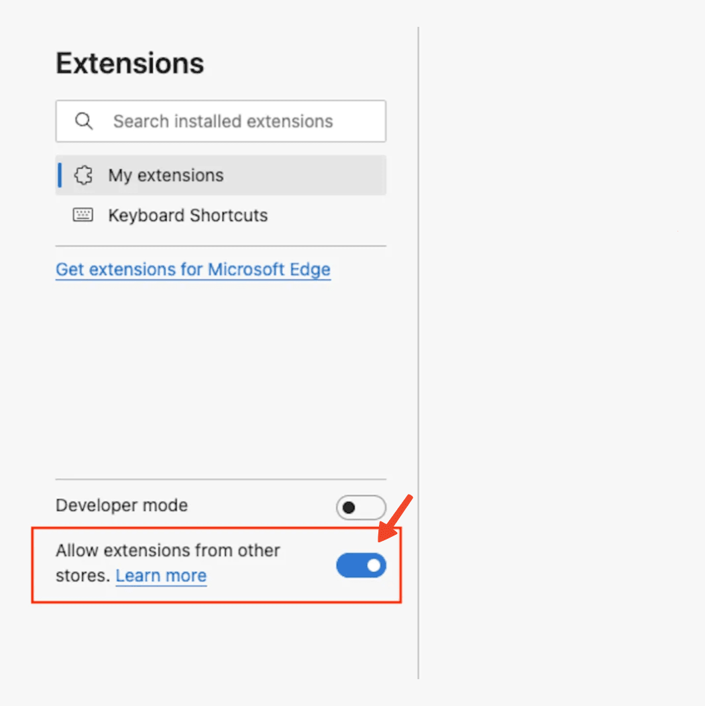The width and height of the screenshot is (705, 706).
Task: Click the blue active indicator bar
Action: 60,176
